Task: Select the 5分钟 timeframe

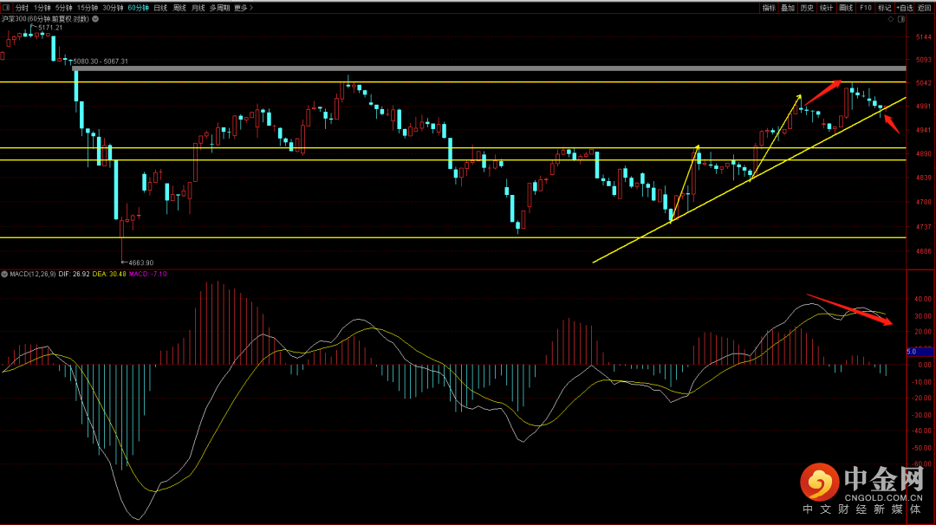Action: coord(64,8)
